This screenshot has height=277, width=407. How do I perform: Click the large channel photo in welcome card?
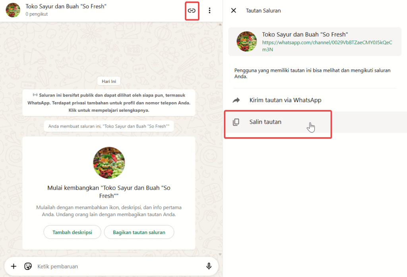(109, 163)
